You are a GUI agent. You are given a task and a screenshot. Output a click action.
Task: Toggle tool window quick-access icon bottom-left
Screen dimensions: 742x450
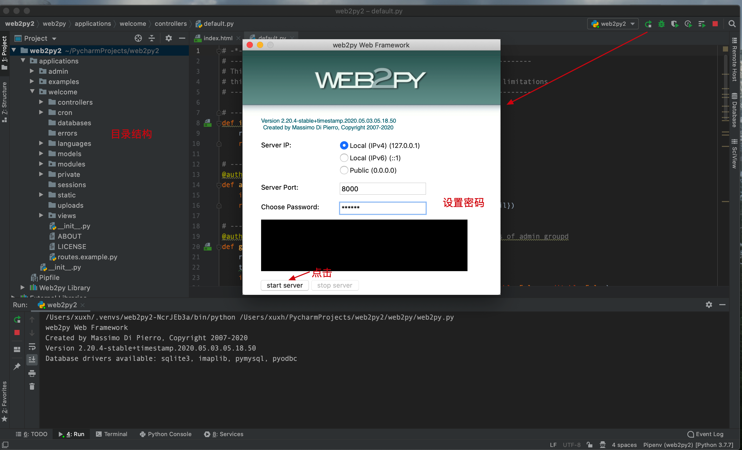pyautogui.click(x=5, y=445)
